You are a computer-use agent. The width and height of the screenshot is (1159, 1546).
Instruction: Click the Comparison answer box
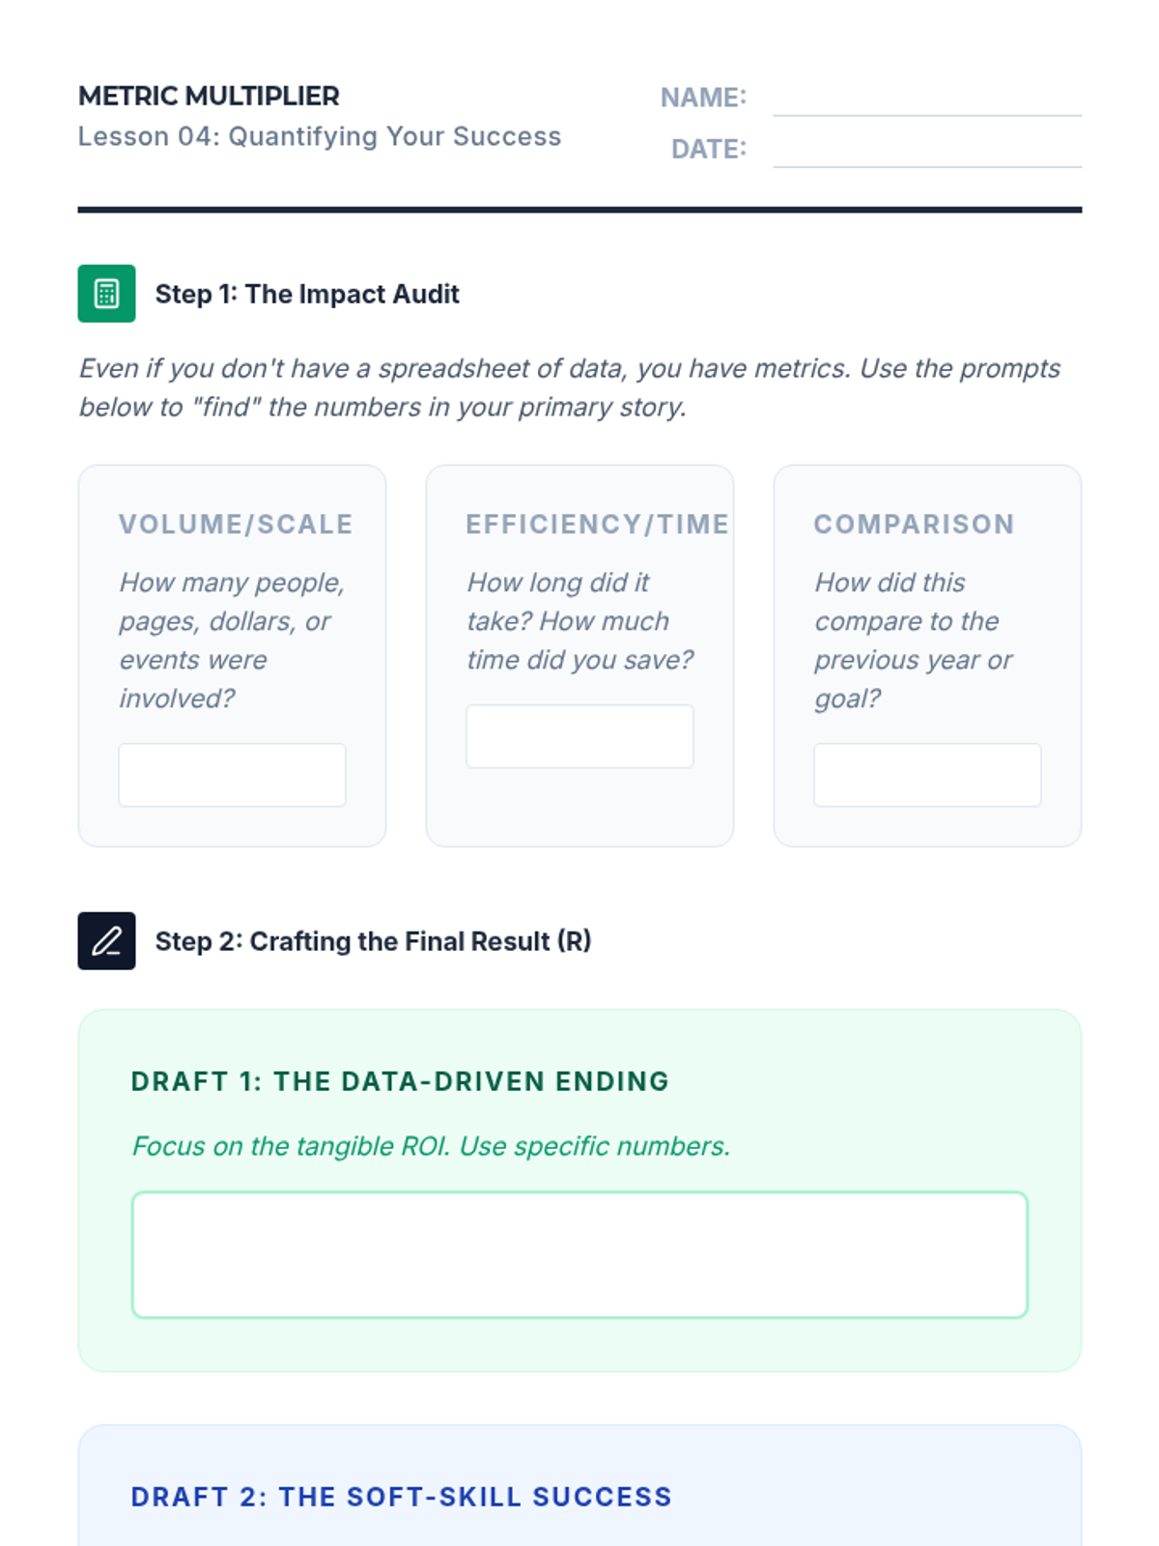point(927,775)
